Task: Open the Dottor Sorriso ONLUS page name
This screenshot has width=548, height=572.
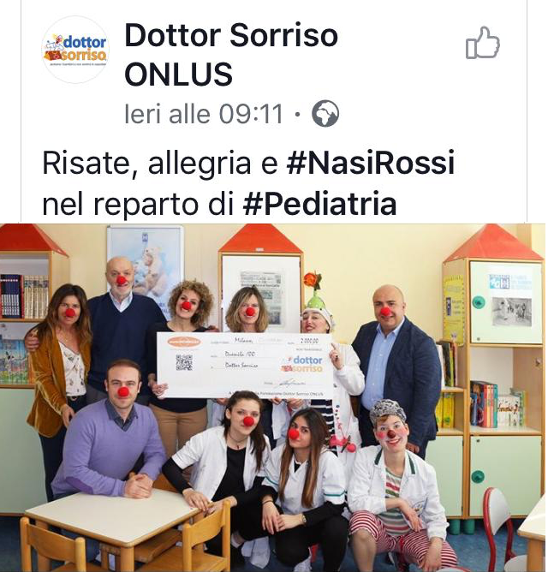Action: pos(230,54)
